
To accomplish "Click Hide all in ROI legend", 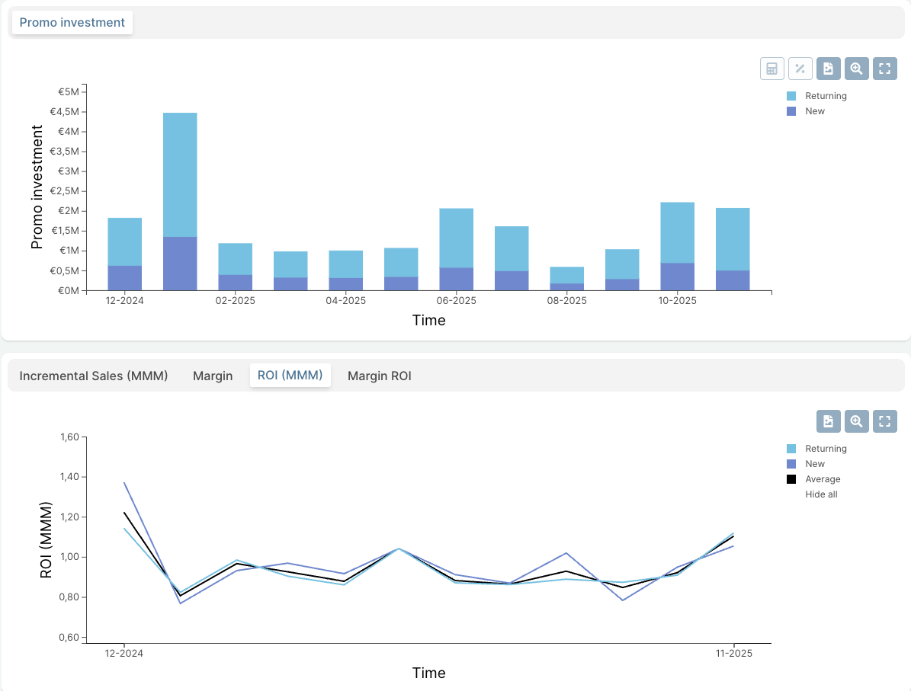I will [x=821, y=494].
